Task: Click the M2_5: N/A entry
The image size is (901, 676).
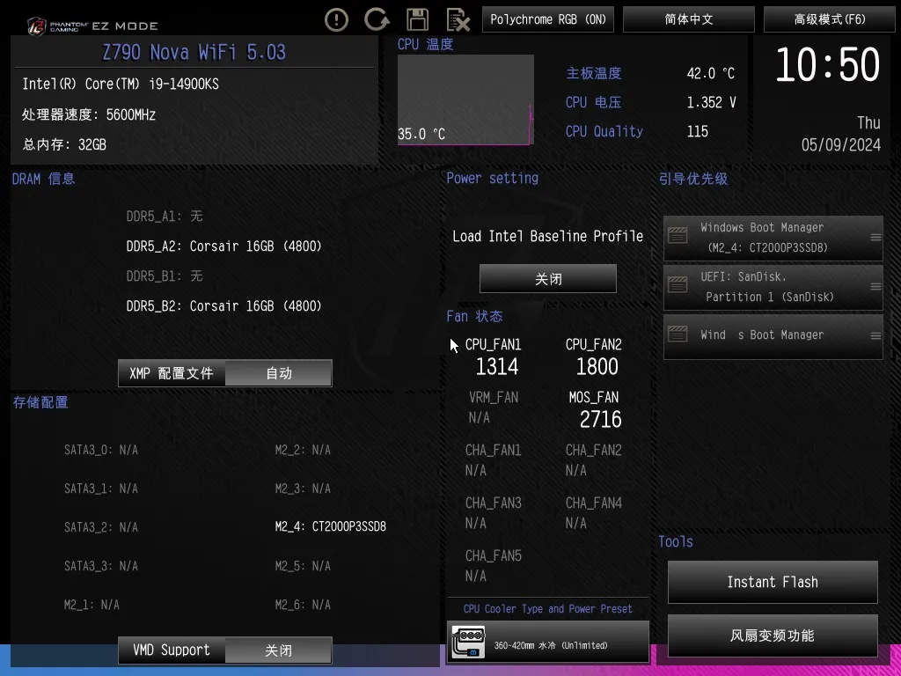Action: pos(303,566)
